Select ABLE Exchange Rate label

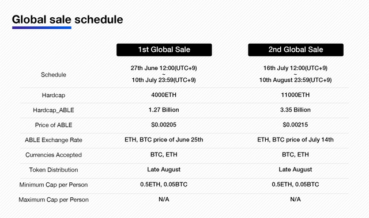(x=54, y=140)
